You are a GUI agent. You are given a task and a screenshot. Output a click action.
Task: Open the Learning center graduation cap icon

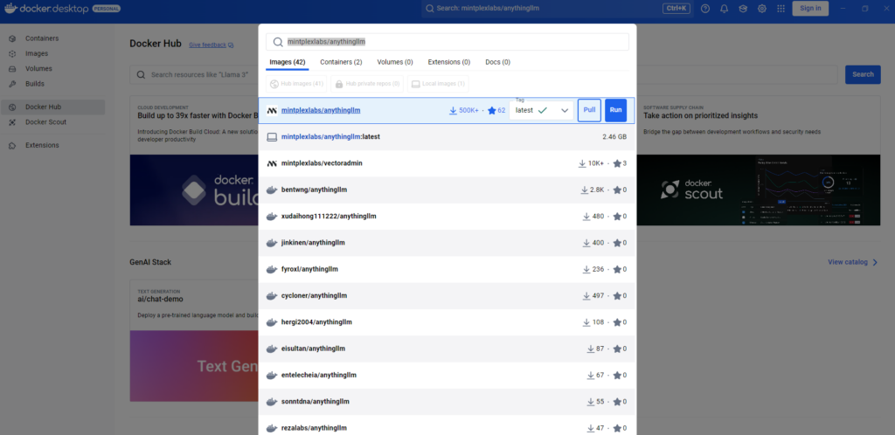(x=743, y=9)
